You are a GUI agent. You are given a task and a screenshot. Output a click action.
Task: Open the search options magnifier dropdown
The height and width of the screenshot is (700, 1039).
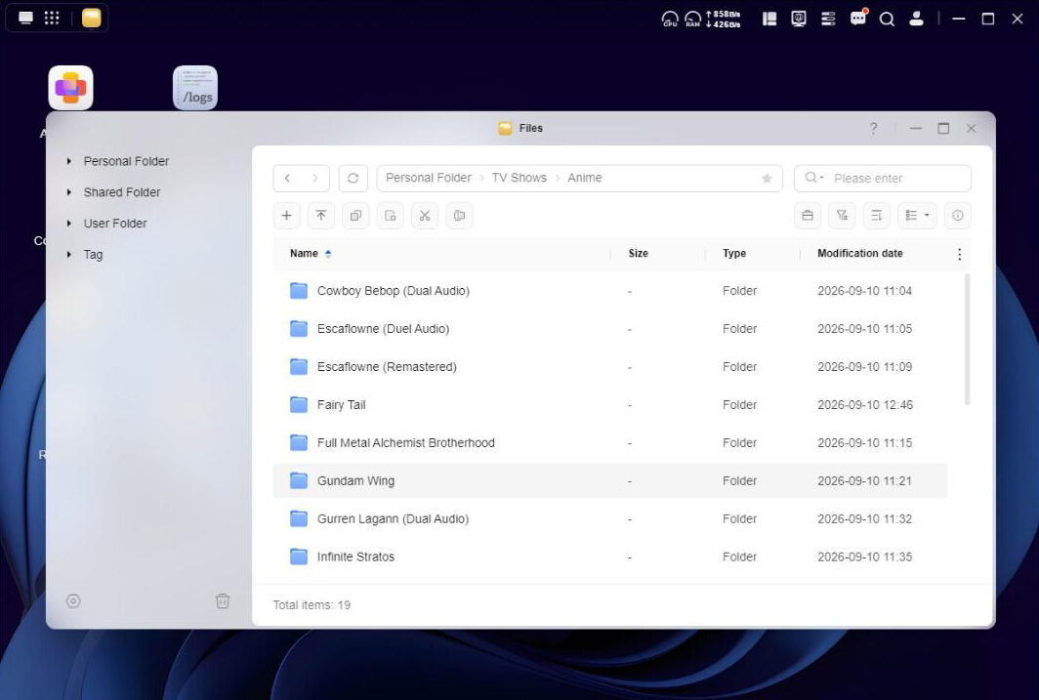[813, 178]
